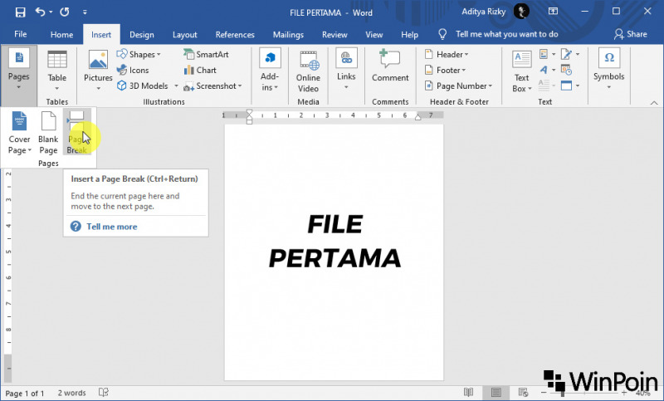The height and width of the screenshot is (401, 664).
Task: Open 3D Models insert option
Action: click(x=143, y=86)
